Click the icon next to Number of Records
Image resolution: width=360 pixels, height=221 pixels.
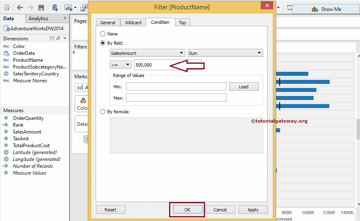tap(6, 166)
